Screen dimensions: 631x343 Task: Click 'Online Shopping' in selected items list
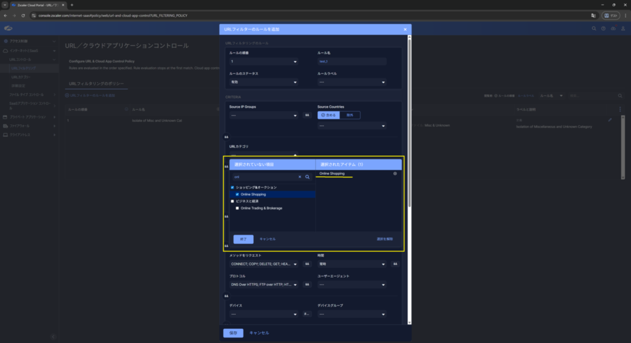332,174
